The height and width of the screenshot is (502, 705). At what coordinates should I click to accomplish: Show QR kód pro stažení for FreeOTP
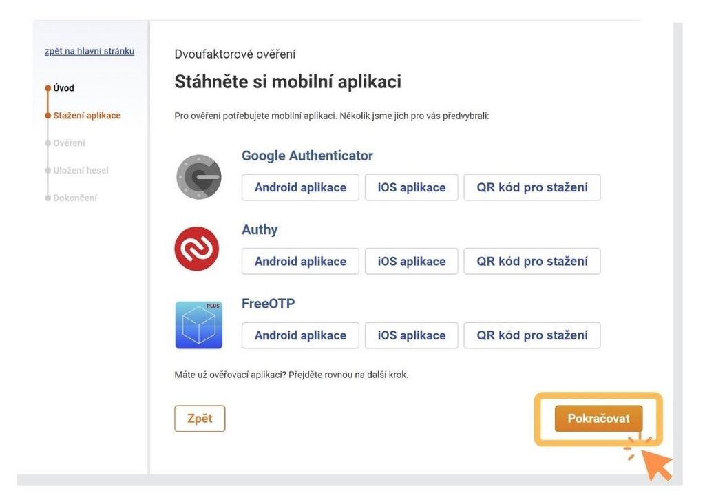[x=532, y=335]
